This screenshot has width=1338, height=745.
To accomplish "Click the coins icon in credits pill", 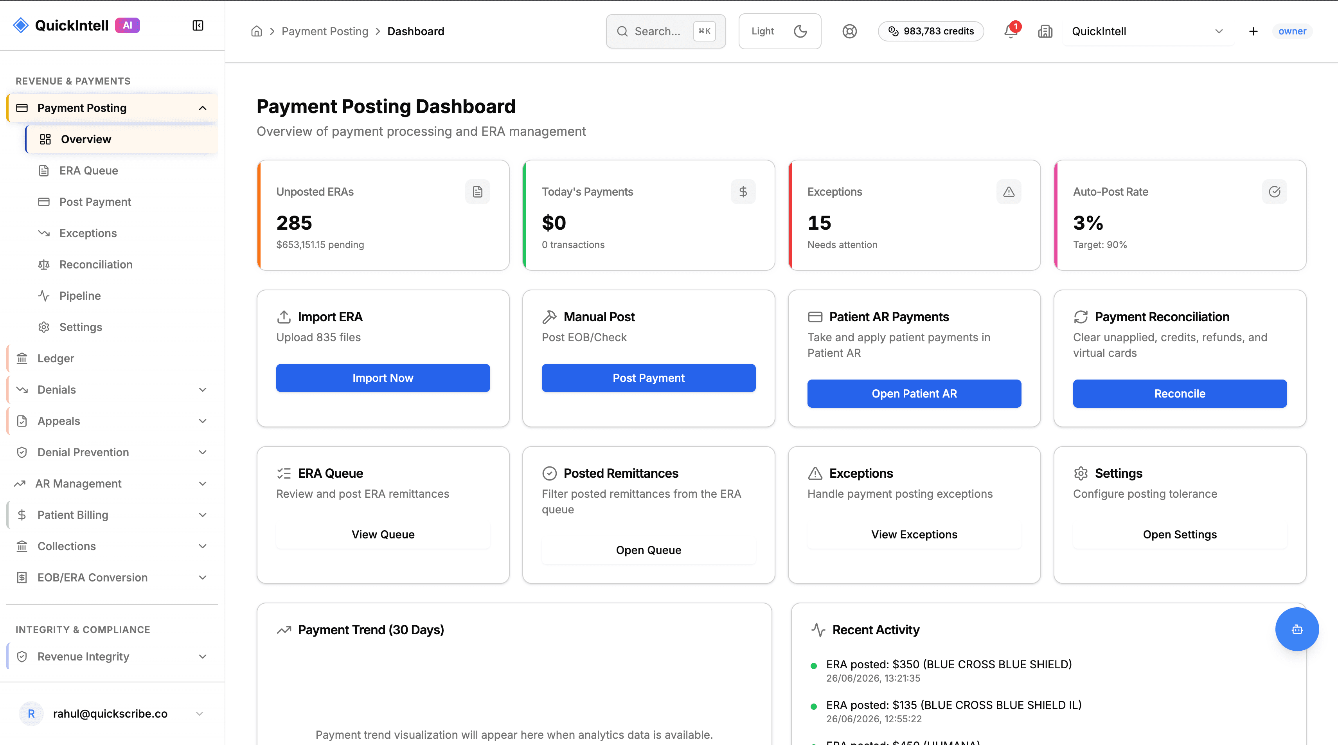I will (893, 31).
